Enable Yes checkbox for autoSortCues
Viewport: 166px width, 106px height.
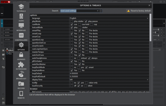72,55
